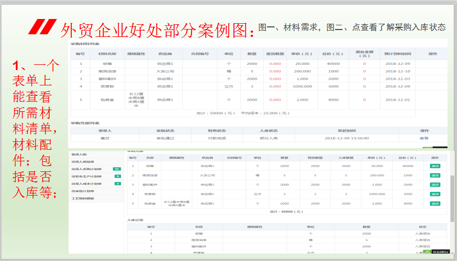The height and width of the screenshot is (261, 457).
Task: Click the green badge next to 待录入成本计划单
Action: [x=117, y=183]
